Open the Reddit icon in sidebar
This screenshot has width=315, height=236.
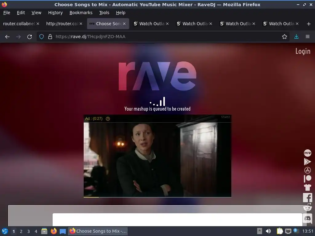coord(307,207)
